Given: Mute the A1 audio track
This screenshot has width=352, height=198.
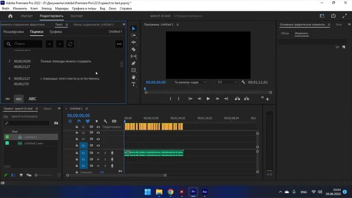Looking at the screenshot, I should (x=98, y=153).
